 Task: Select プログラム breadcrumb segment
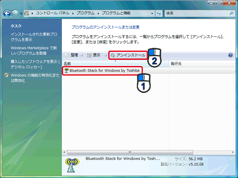[x=86, y=13]
